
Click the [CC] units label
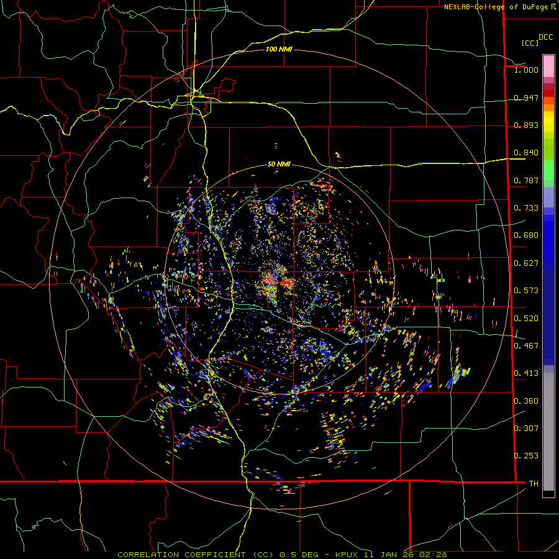click(x=530, y=43)
